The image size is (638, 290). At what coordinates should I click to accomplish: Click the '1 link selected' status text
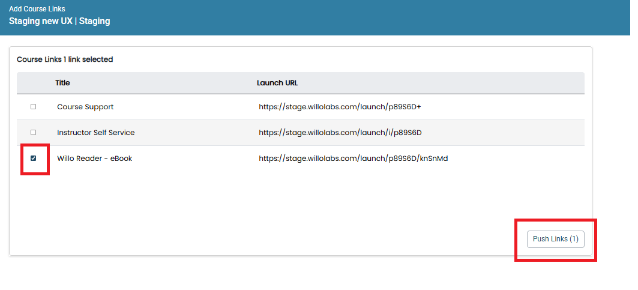click(88, 59)
